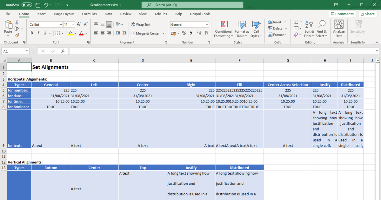Image resolution: width=381 pixels, height=200 pixels.
Task: Apply center alignment to text
Action: pyautogui.click(x=102, y=33)
